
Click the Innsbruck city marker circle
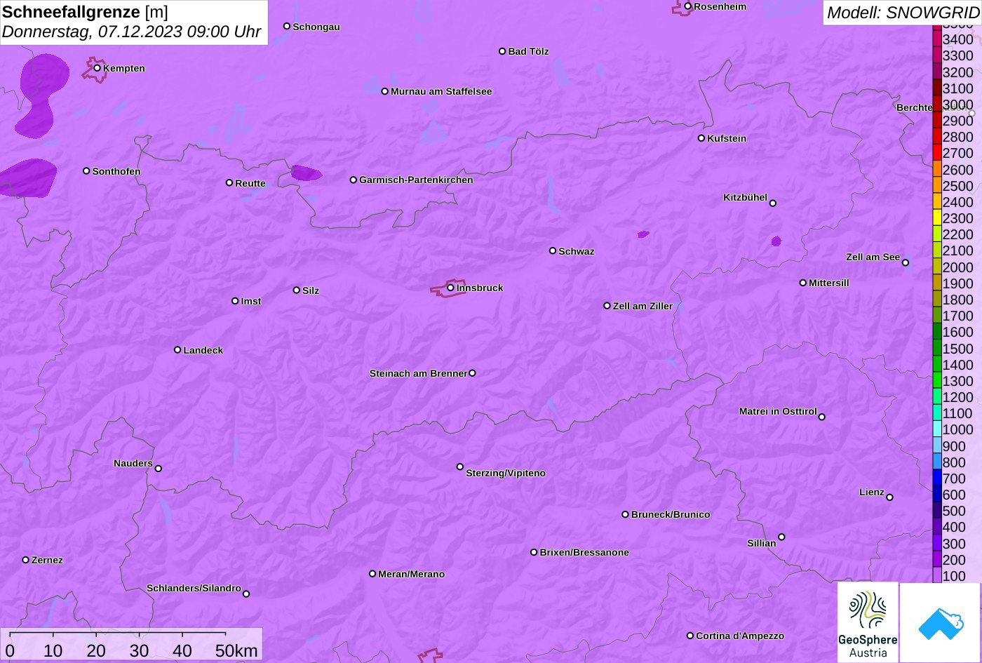tap(450, 287)
